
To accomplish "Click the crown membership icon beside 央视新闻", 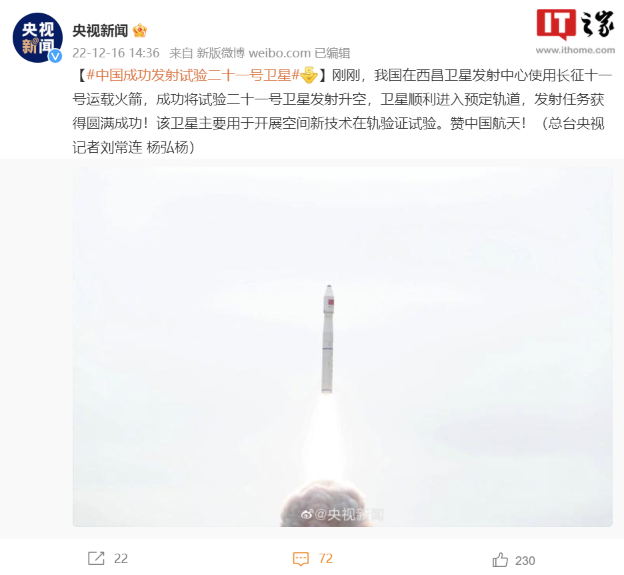I will point(140,31).
